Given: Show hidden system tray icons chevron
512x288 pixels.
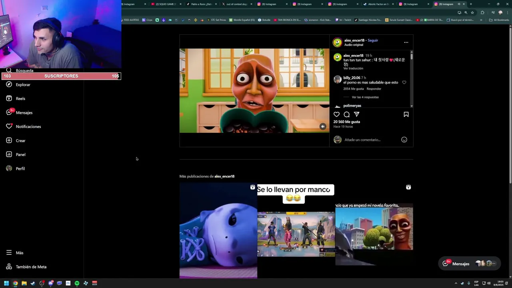Looking at the screenshot, I should (x=456, y=283).
